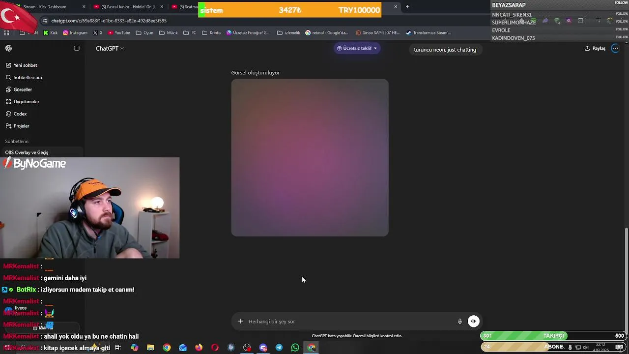Image resolution: width=629 pixels, height=354 pixels.
Task: Switch to the Pascal Junior YouTube tab
Action: pos(128,7)
